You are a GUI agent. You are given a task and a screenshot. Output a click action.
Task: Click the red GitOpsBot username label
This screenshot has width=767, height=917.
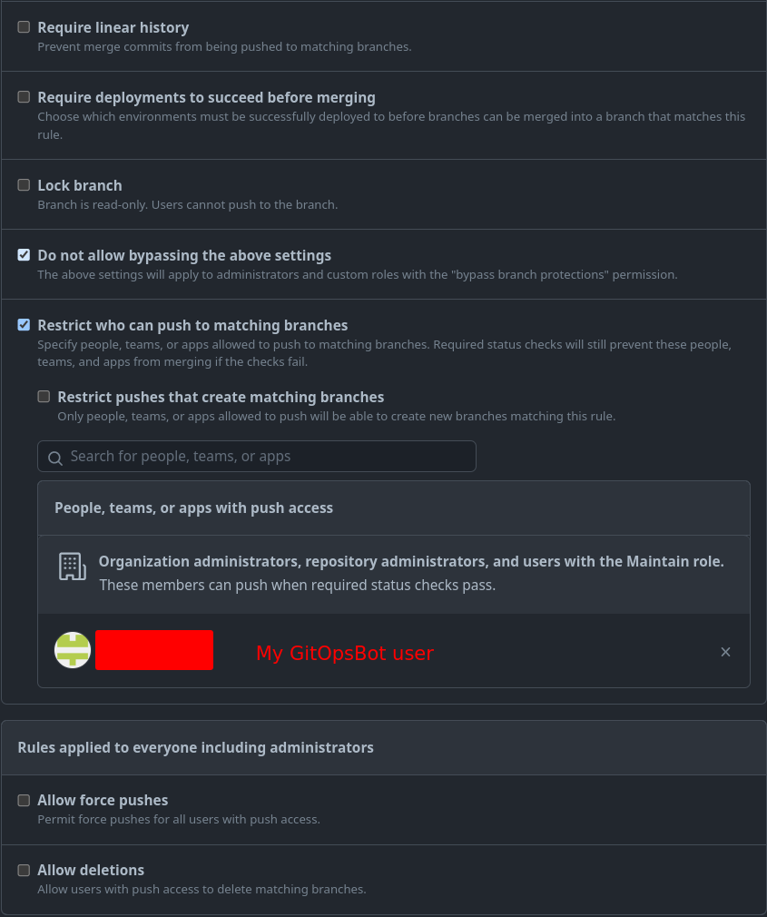345,653
